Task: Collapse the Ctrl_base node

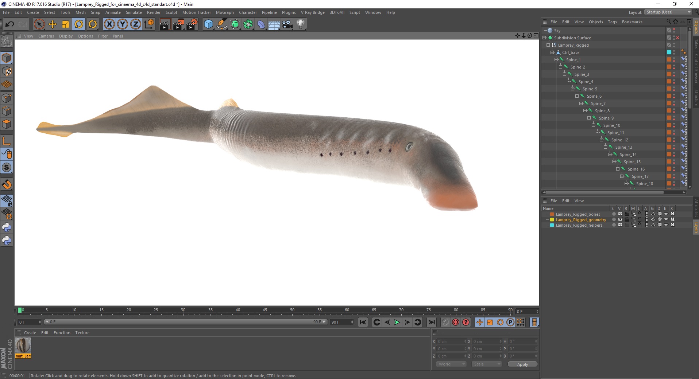Action: tap(552, 52)
